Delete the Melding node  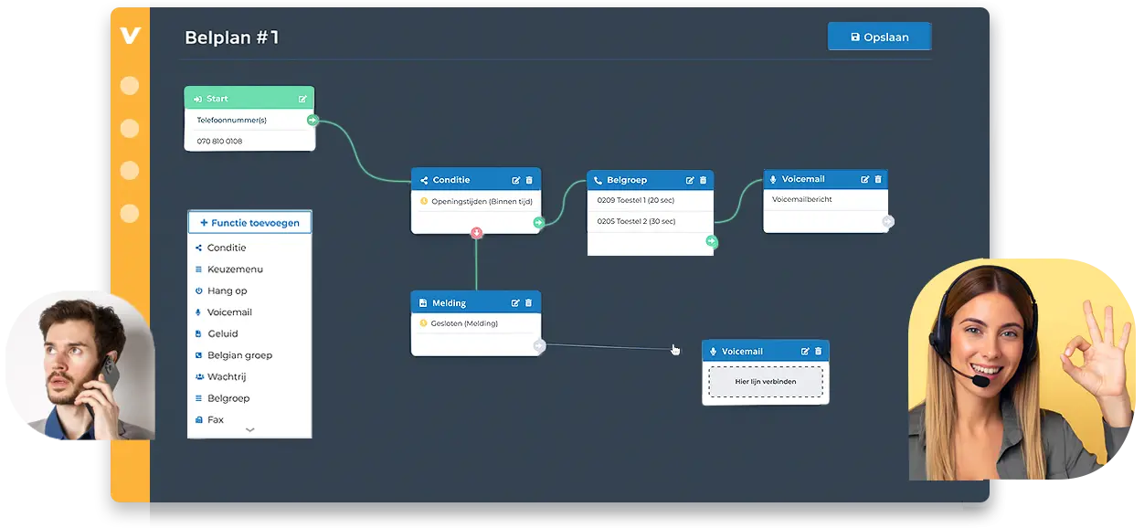[x=529, y=302]
